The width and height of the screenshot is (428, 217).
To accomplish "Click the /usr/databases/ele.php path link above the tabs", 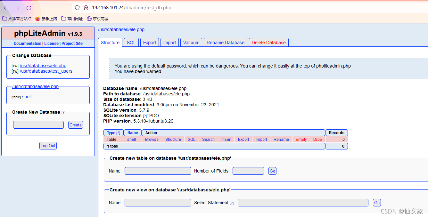I will coord(121,29).
